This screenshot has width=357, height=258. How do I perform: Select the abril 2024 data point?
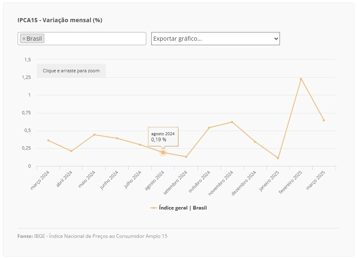point(71,151)
